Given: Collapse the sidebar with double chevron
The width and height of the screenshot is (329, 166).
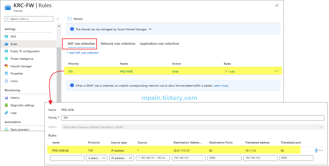Looking at the screenshot, I should click(58, 19).
